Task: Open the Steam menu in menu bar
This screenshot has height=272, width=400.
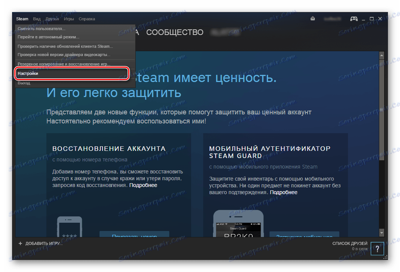Action: click(x=22, y=19)
